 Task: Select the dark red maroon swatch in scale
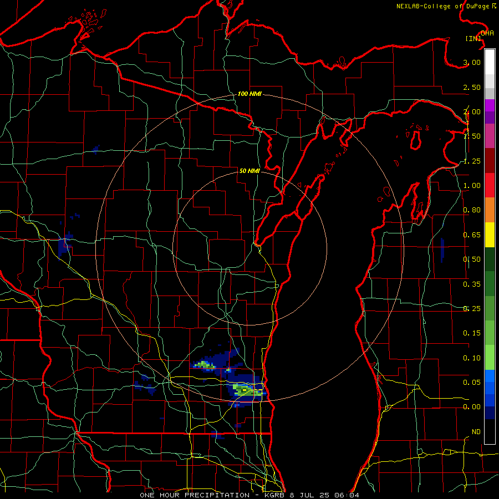pyautogui.click(x=490, y=161)
